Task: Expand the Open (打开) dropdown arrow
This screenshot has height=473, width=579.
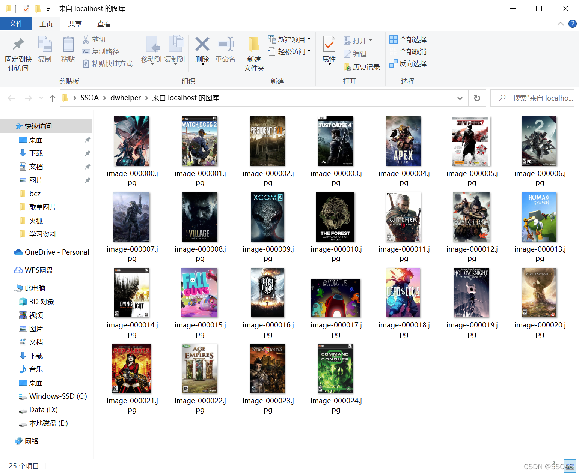Action: pyautogui.click(x=370, y=40)
